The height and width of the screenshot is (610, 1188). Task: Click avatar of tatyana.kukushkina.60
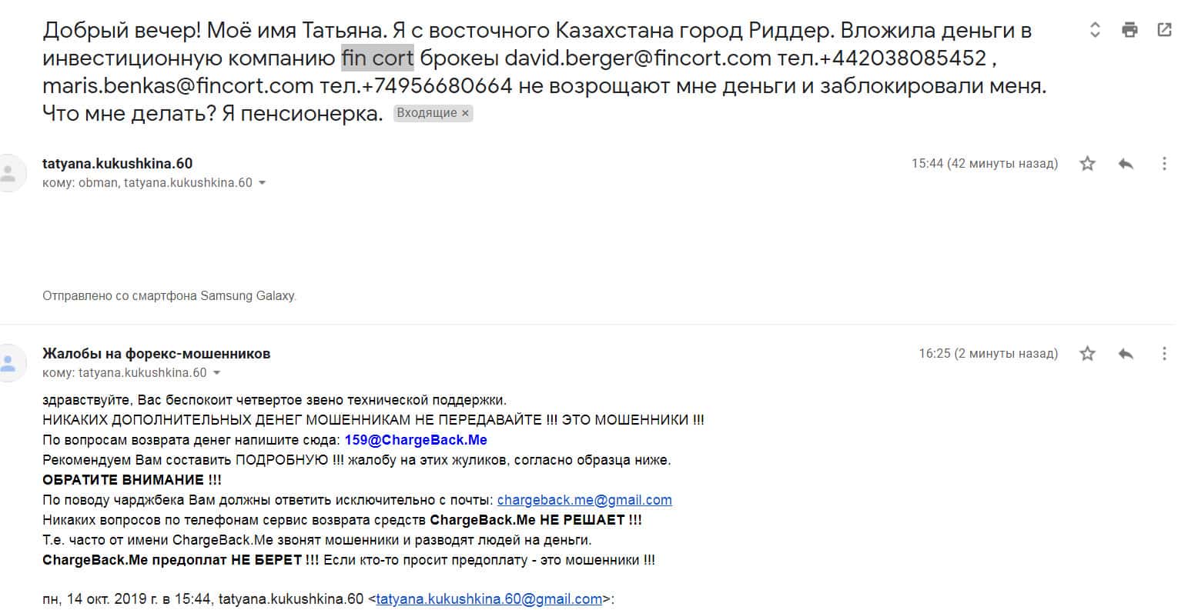[x=9, y=173]
